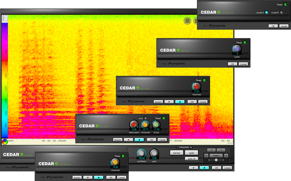Select model A in manual declick

[x=267, y=12]
